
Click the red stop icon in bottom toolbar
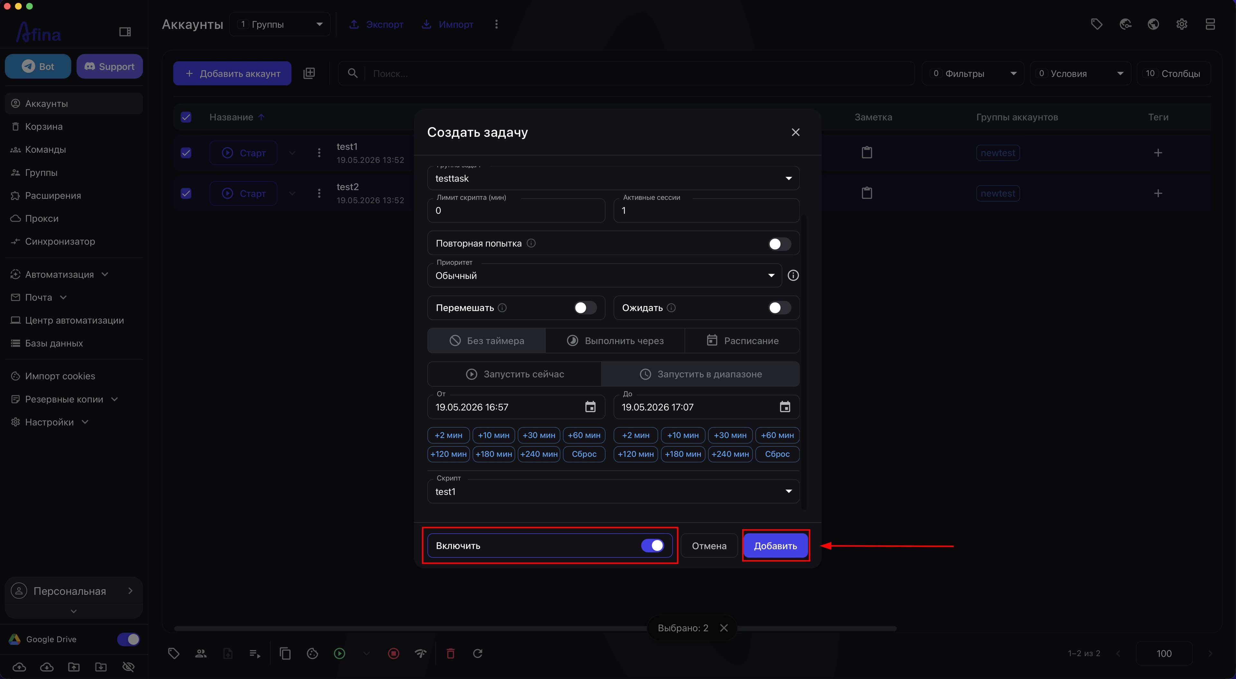point(393,653)
